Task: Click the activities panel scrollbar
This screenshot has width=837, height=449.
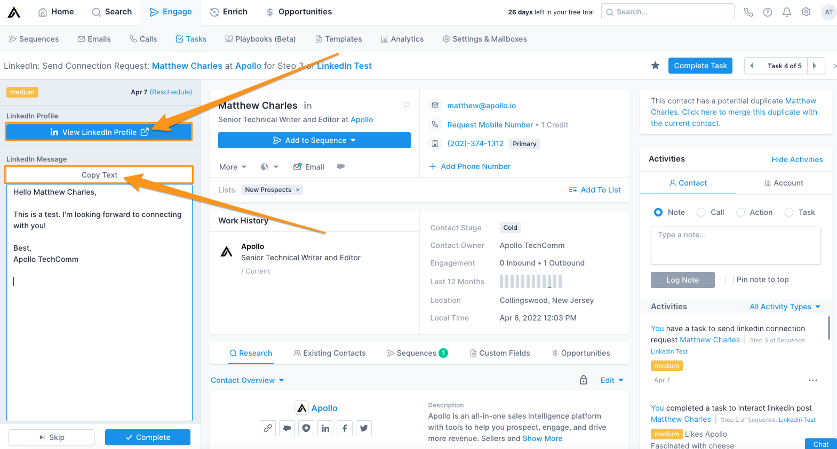Action: coord(829,328)
